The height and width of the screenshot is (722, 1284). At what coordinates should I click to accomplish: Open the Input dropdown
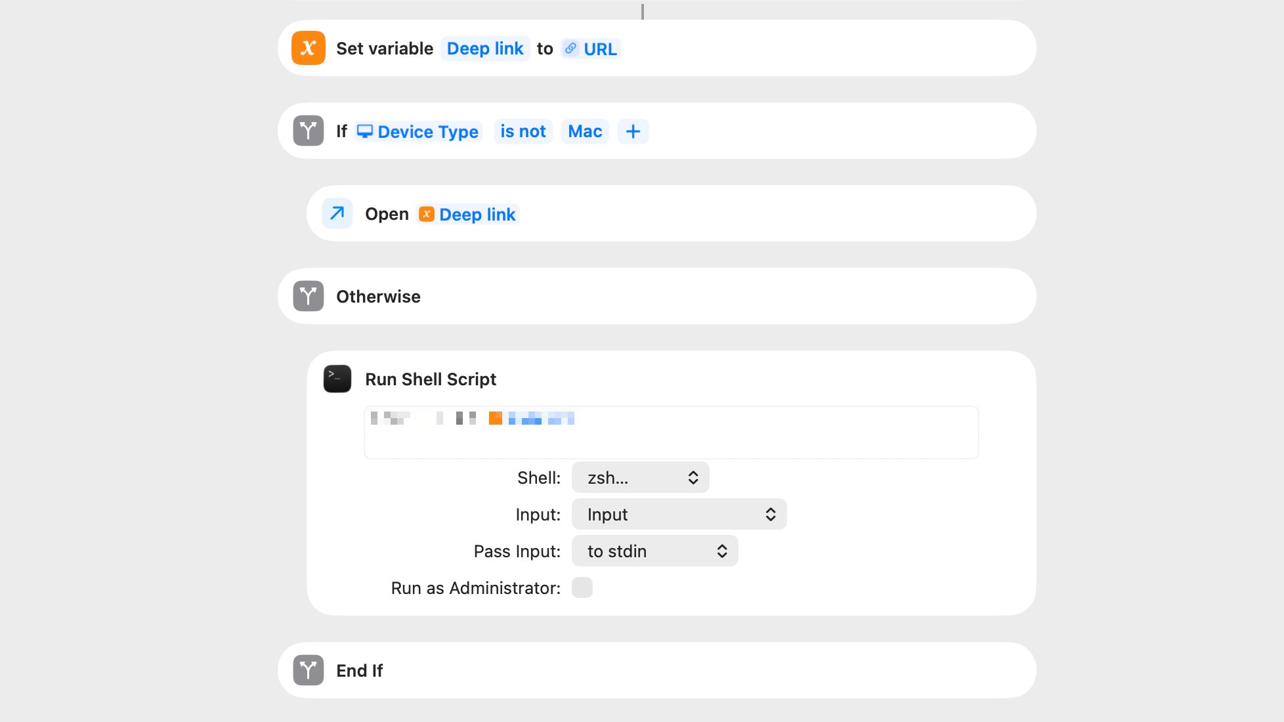point(679,514)
